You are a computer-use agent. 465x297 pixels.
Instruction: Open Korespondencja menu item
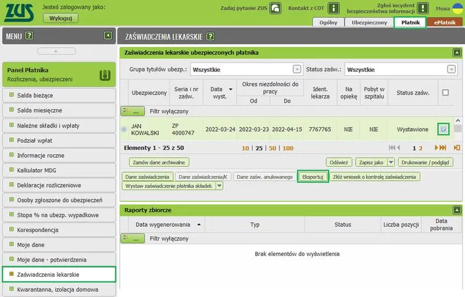point(59,230)
